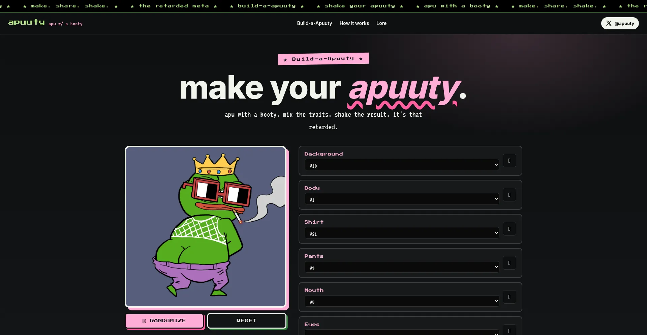Click the Reset button
The width and height of the screenshot is (647, 335).
coord(247,321)
